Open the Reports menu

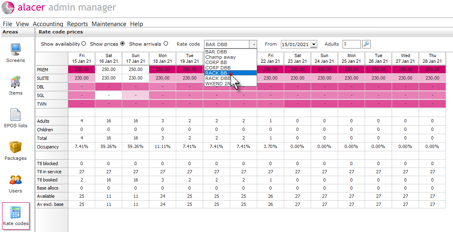tap(77, 24)
